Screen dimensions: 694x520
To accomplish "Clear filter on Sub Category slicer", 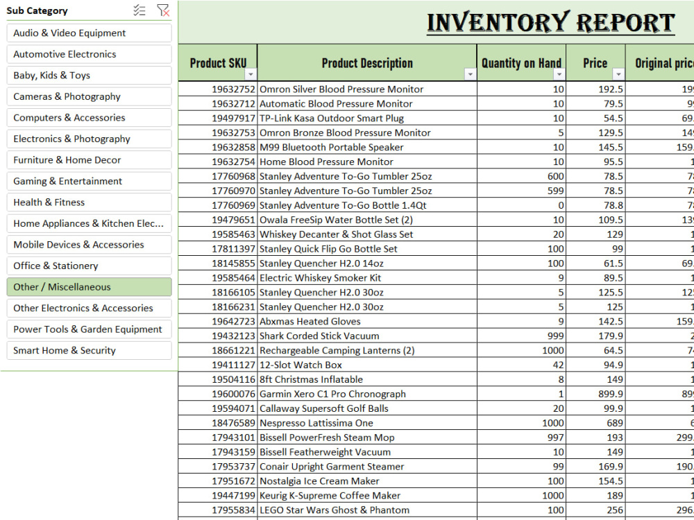I will (x=163, y=10).
